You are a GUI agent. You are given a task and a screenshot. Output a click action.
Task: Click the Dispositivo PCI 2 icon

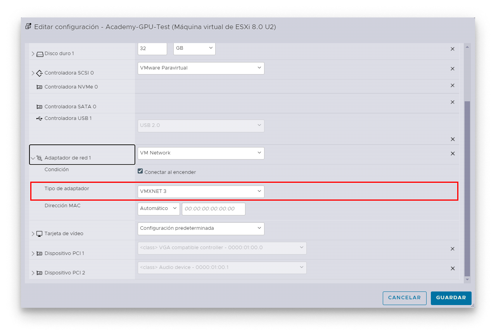pos(39,272)
